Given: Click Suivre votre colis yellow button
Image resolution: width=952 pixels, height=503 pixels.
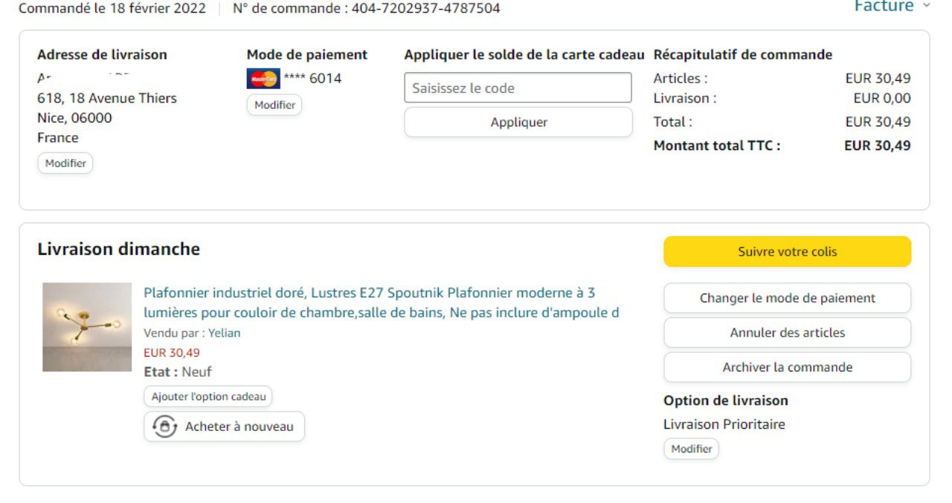Looking at the screenshot, I should [x=787, y=252].
